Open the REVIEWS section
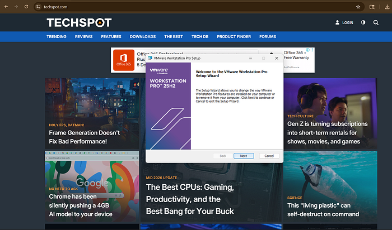This screenshot has height=230, width=392. pyautogui.click(x=84, y=36)
